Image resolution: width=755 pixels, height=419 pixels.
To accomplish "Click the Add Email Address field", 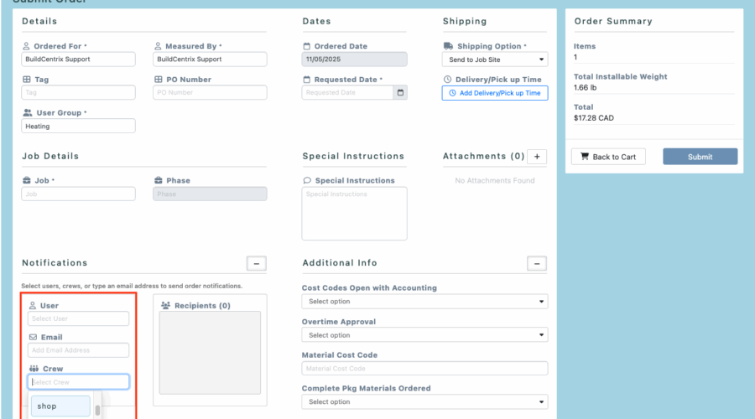I will coord(78,350).
